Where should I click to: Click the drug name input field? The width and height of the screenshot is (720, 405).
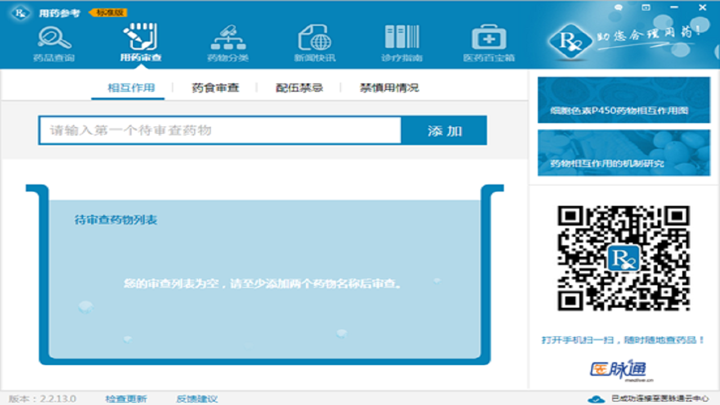pos(219,130)
